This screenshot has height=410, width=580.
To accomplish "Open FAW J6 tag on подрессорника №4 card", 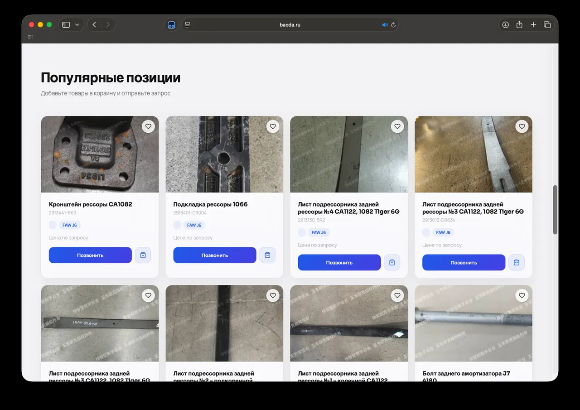I will point(319,232).
